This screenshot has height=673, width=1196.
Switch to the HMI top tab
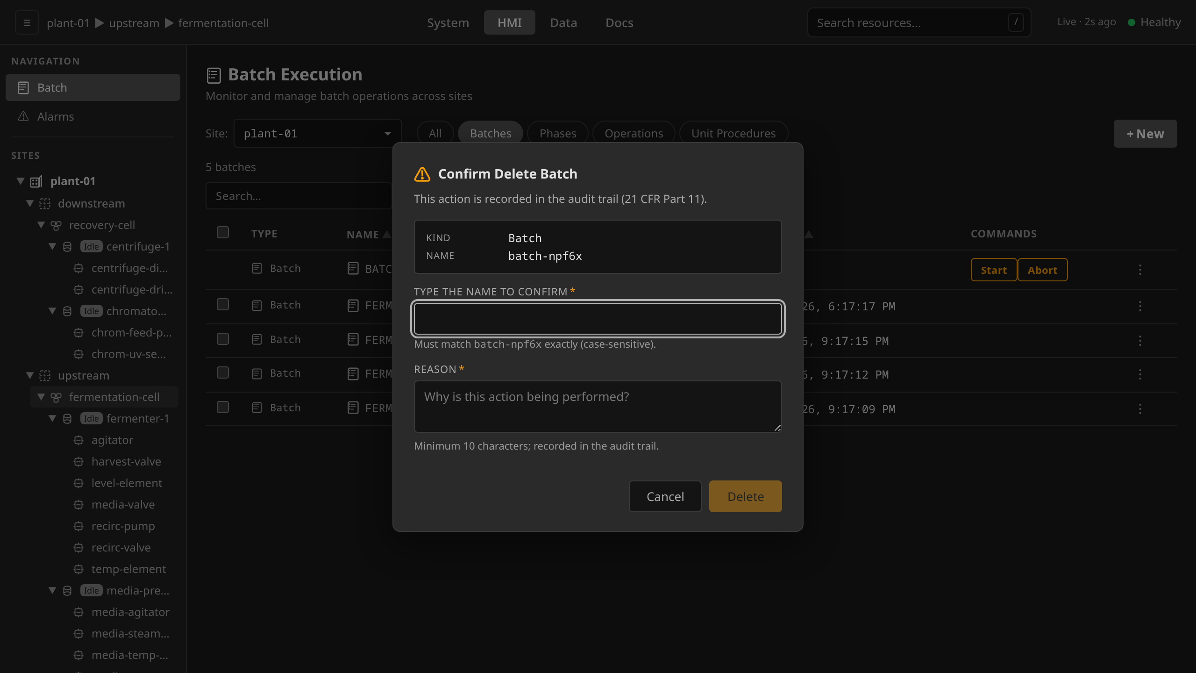point(509,22)
